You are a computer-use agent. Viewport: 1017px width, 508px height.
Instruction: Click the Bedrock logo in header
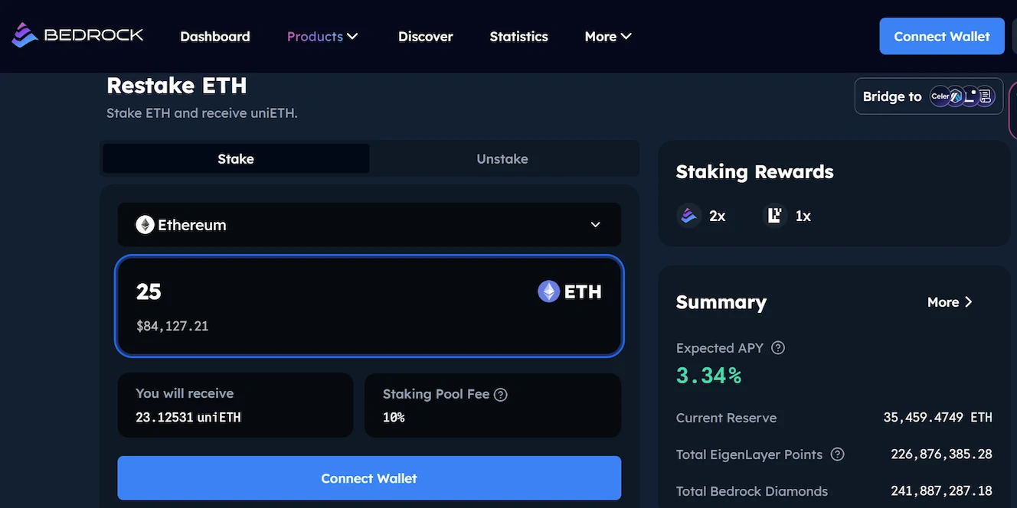77,35
